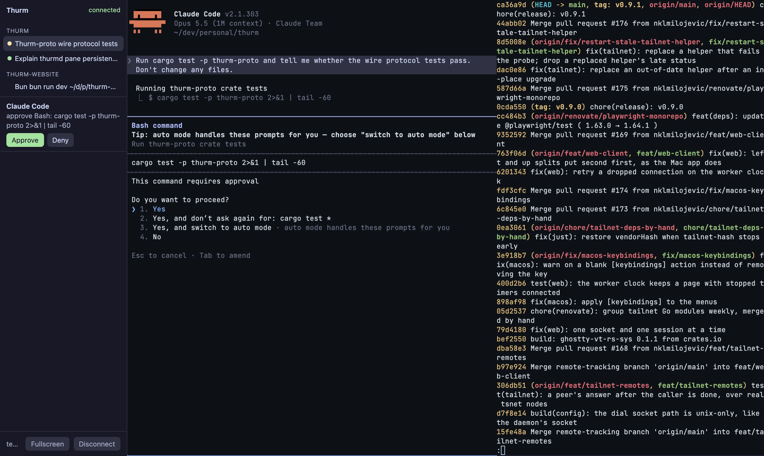Click the Claude Code mascot logo
The height and width of the screenshot is (456, 764).
[147, 22]
